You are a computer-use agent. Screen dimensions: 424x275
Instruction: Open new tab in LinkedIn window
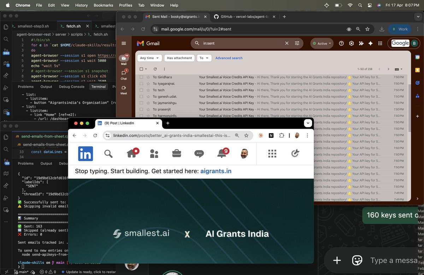pyautogui.click(x=168, y=123)
